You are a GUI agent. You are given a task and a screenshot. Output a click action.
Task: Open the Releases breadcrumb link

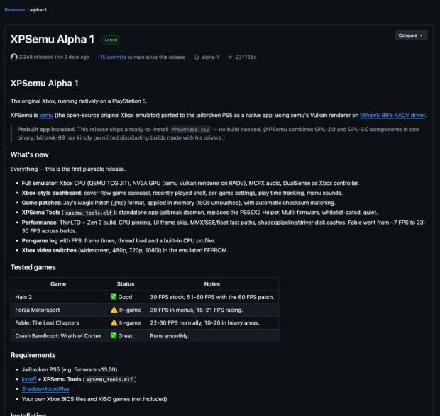click(15, 9)
